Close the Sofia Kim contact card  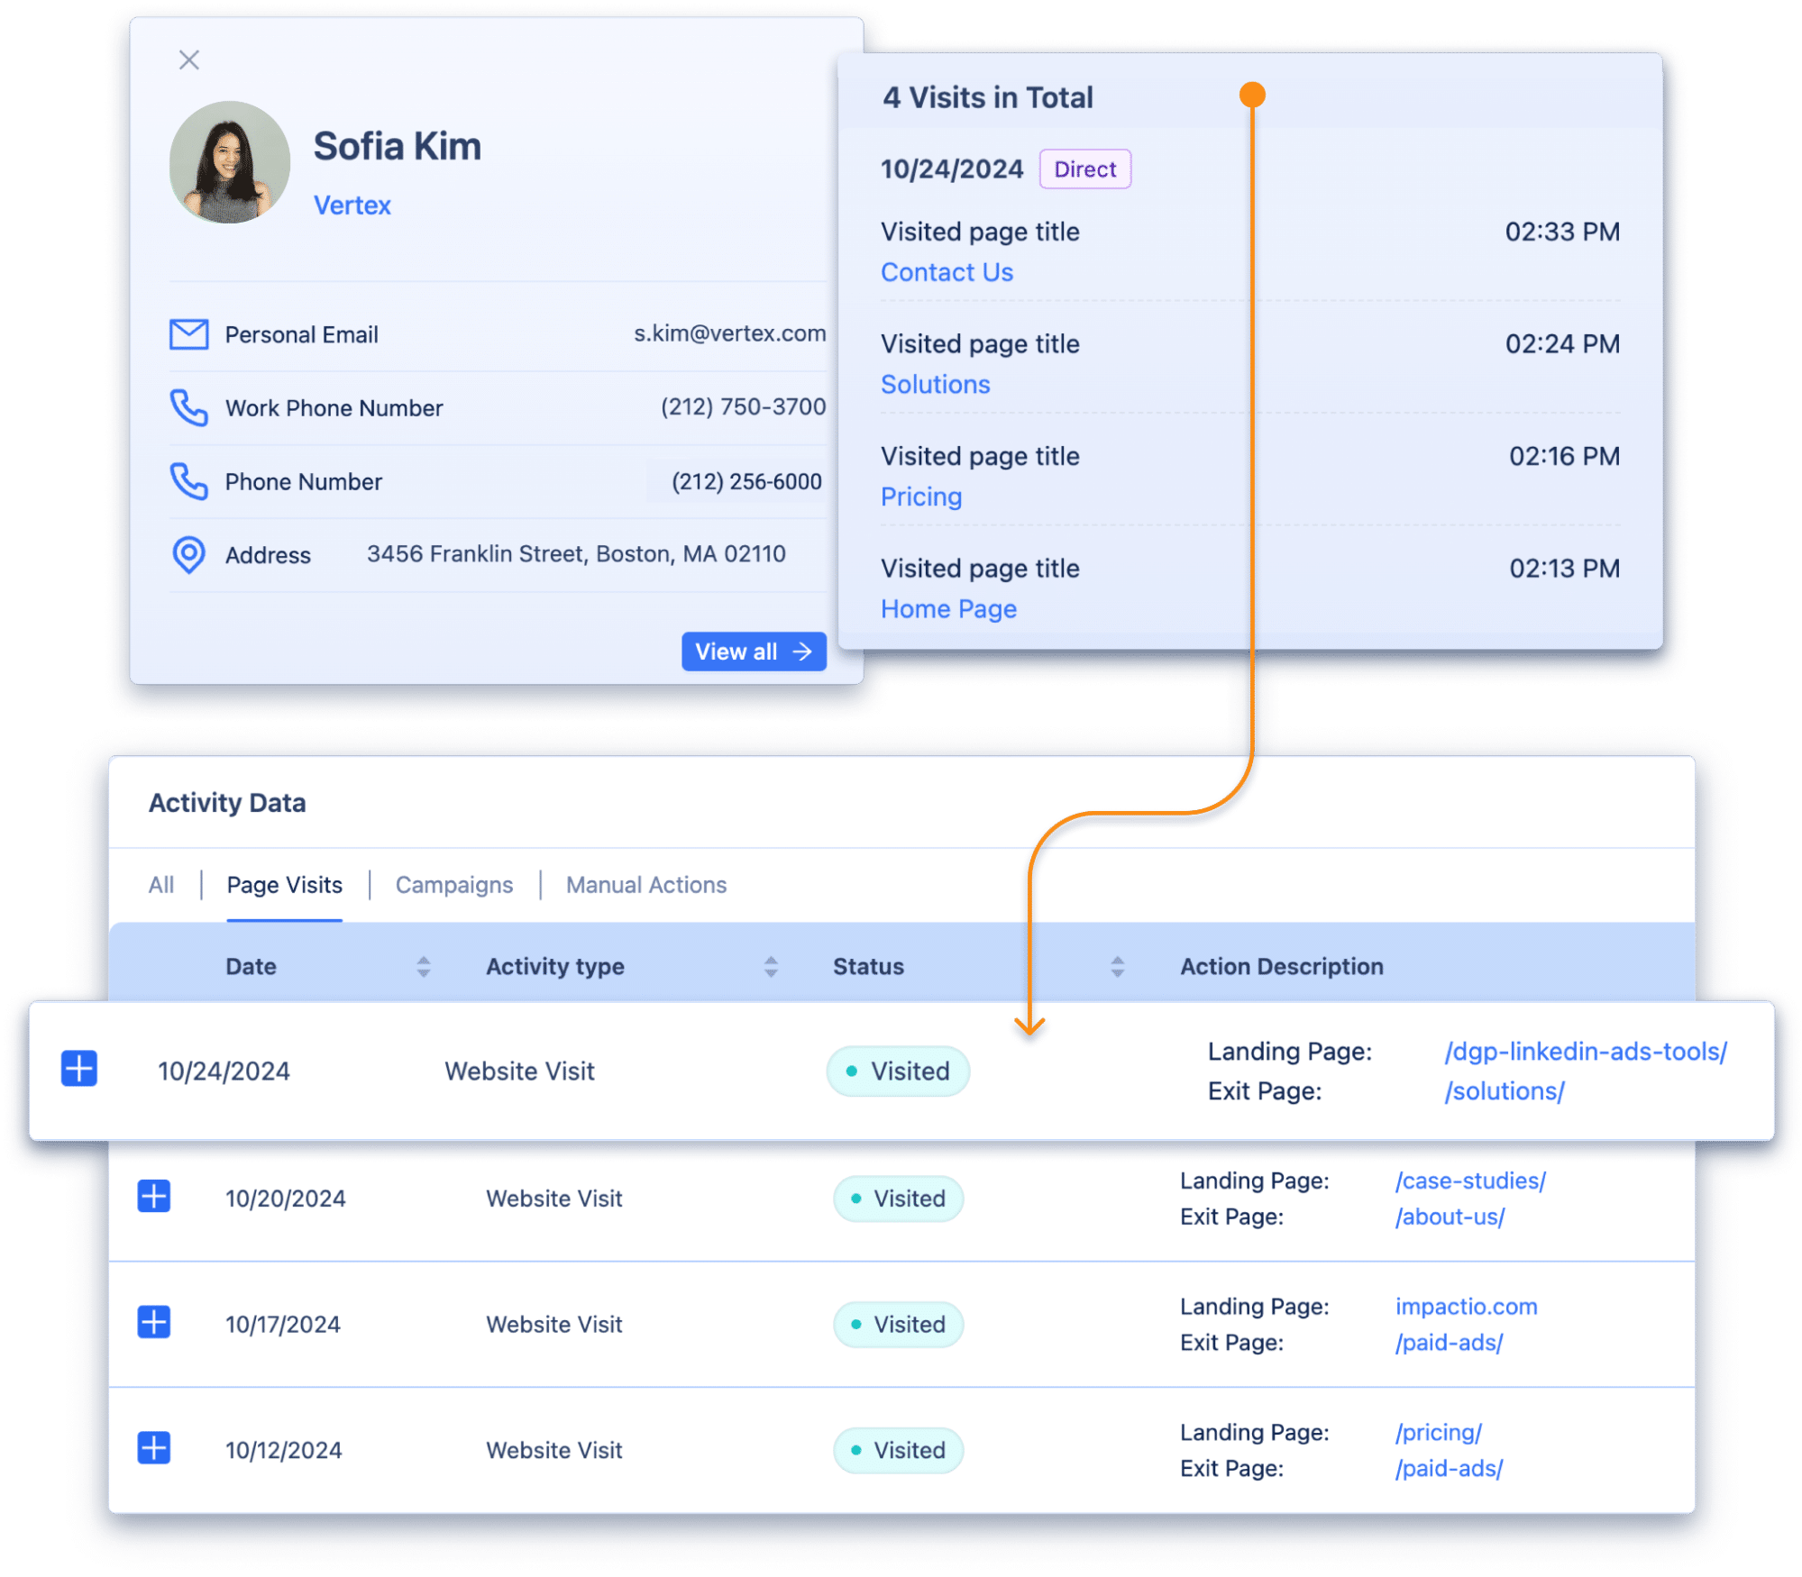(x=188, y=60)
